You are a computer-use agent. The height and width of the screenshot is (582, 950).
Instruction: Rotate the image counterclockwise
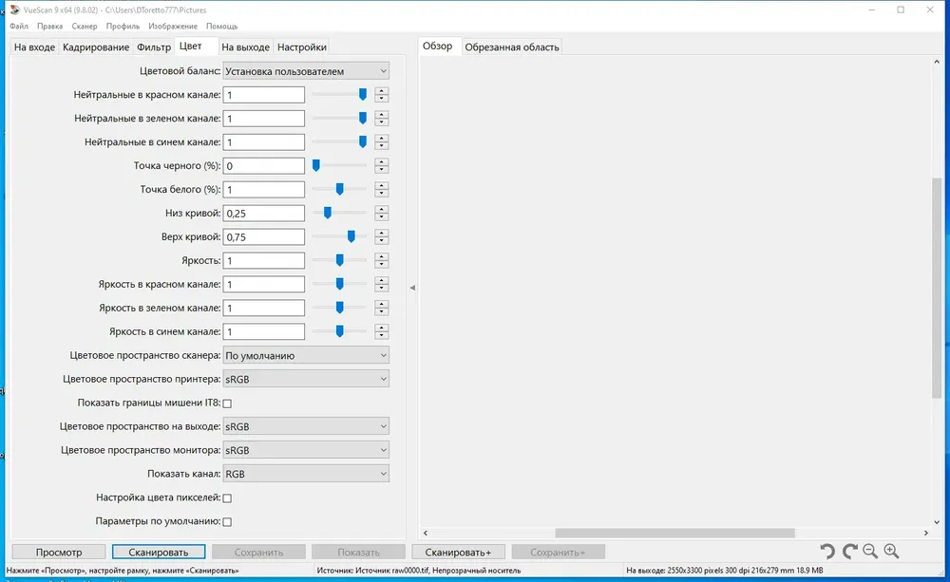(827, 551)
